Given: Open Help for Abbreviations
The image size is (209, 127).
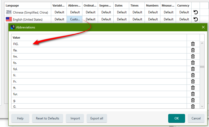Looking at the screenshot, I should 20,118.
